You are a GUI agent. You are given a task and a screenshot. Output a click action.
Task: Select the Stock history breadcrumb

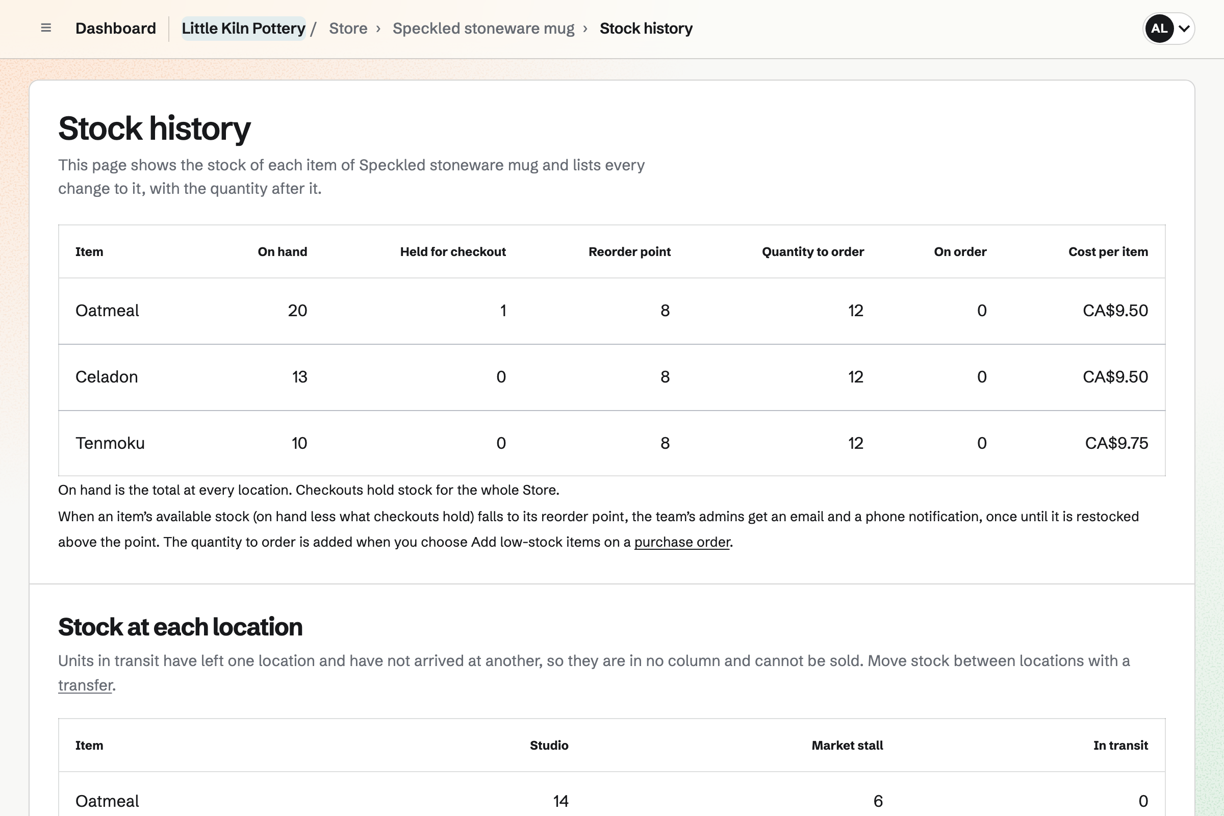pos(646,28)
